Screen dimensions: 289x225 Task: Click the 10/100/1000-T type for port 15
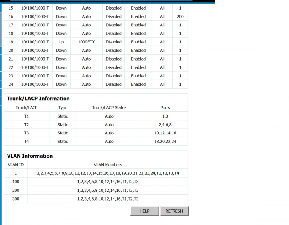coord(35,8)
